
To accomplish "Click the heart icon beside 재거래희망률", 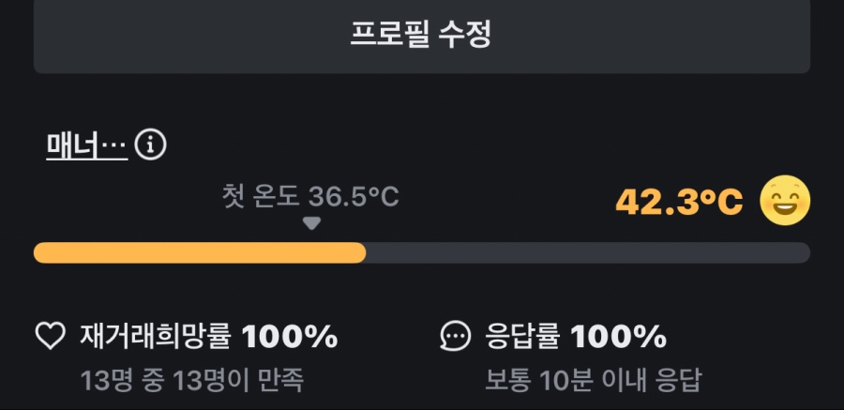I will click(x=50, y=336).
